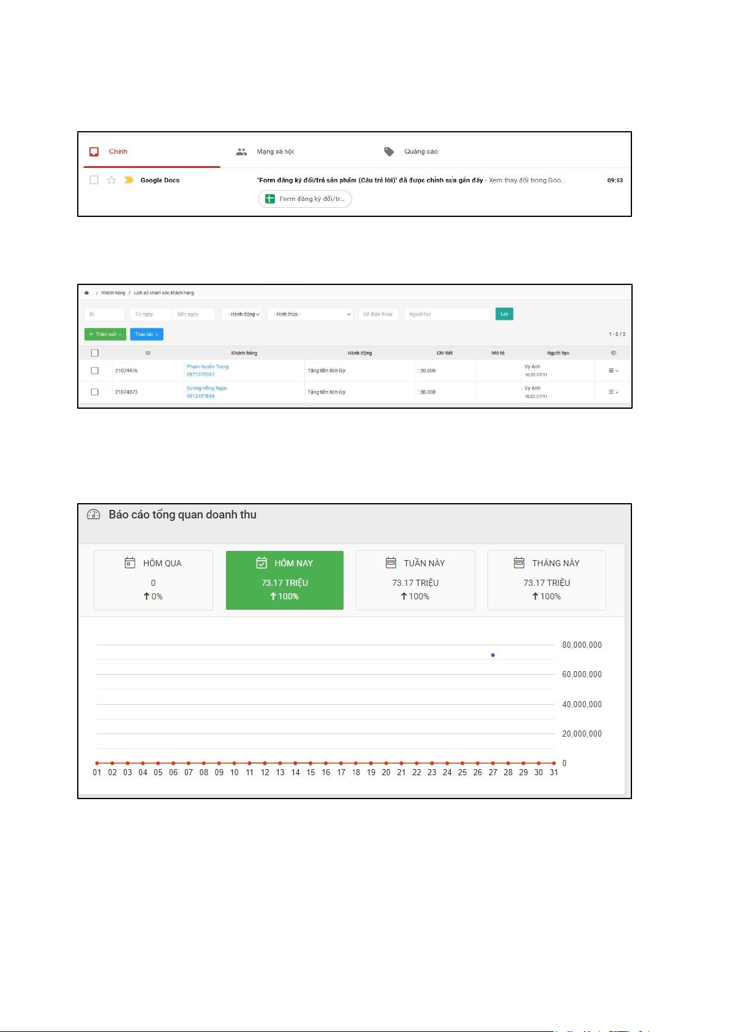Viewport: 730px width, 1032px height.
Task: Click the pagination text 1 - 2 / 2
Action: point(617,335)
